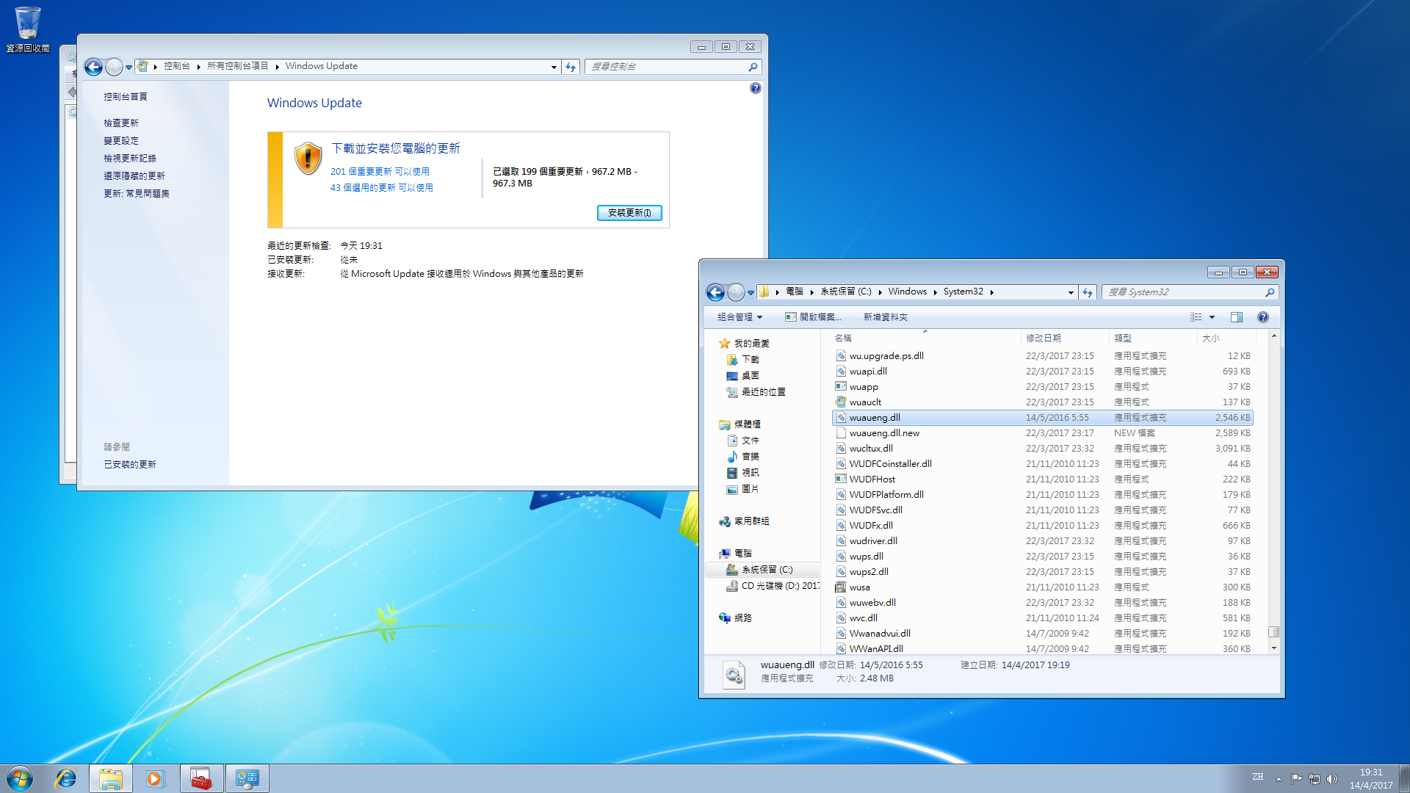Click the Windows Start orb
This screenshot has height=793, width=1410.
(x=20, y=778)
